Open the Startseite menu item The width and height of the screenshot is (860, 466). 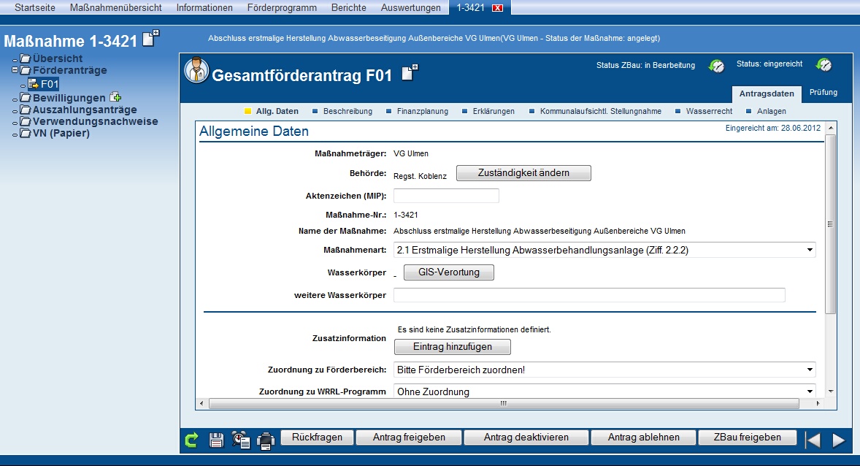click(35, 8)
